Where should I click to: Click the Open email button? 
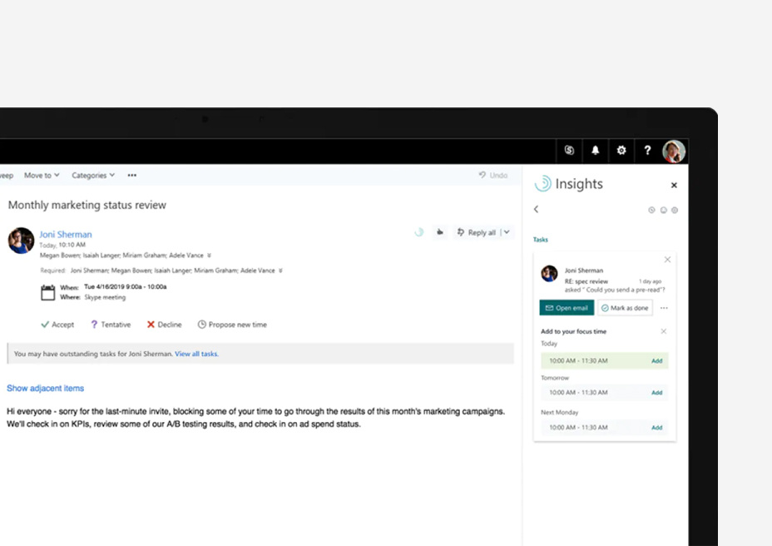(x=566, y=308)
